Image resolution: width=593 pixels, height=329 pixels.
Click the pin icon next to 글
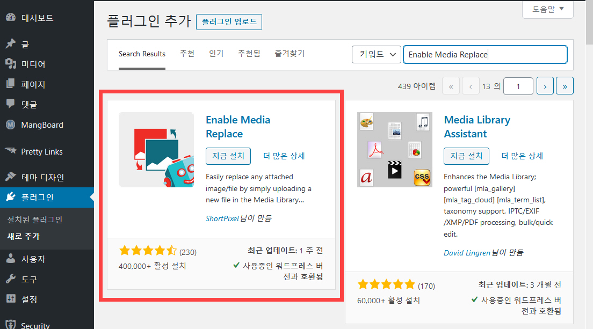point(11,44)
